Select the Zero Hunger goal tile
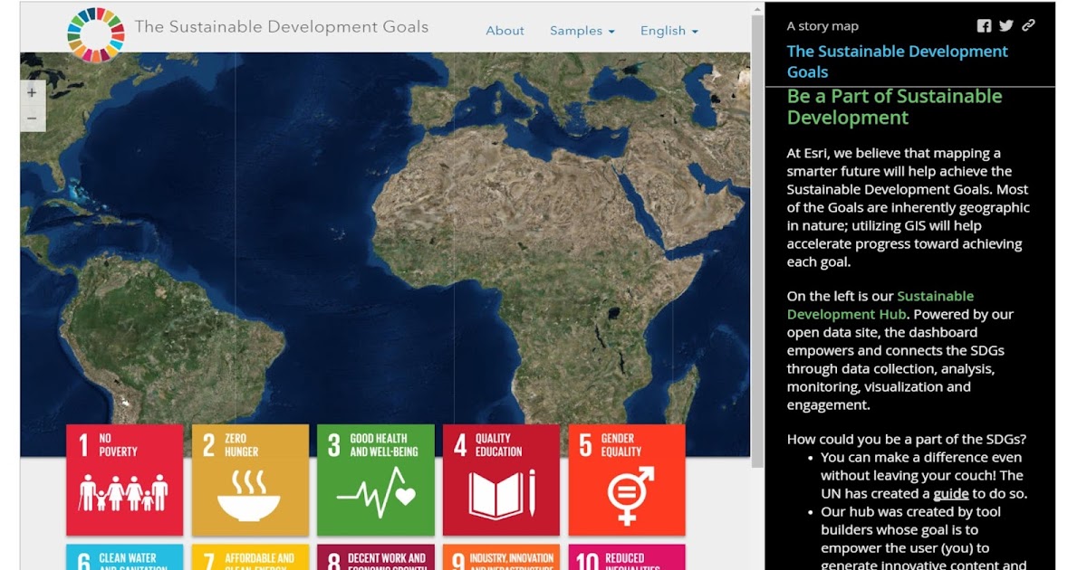 pos(250,480)
